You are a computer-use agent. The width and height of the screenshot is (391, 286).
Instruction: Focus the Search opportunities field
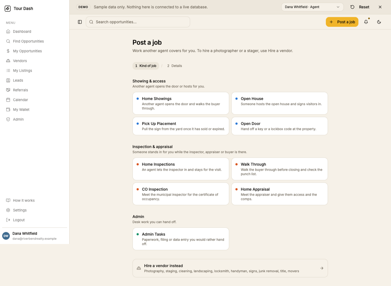point(138,22)
